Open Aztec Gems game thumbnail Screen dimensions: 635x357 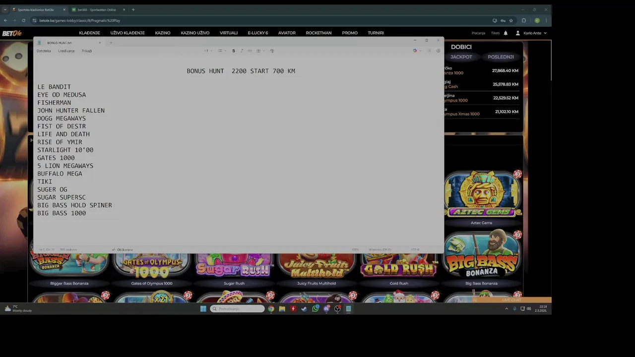[482, 194]
